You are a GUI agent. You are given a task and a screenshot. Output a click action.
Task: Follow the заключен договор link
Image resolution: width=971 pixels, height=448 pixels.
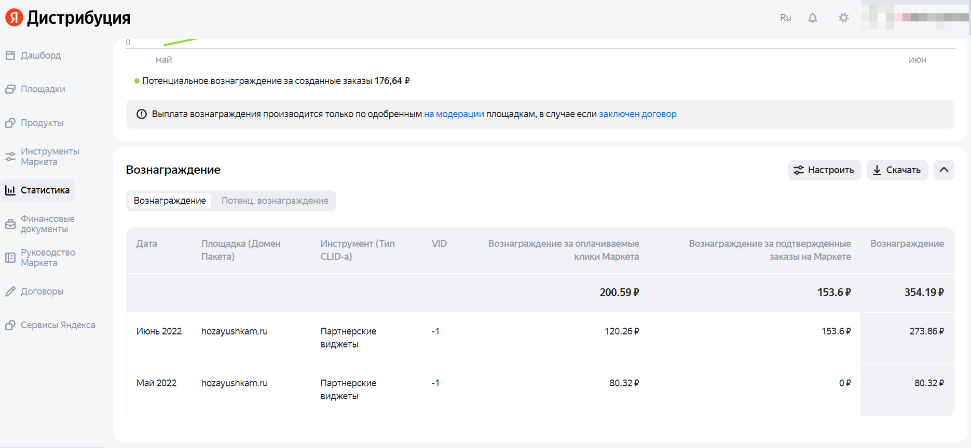click(x=637, y=114)
